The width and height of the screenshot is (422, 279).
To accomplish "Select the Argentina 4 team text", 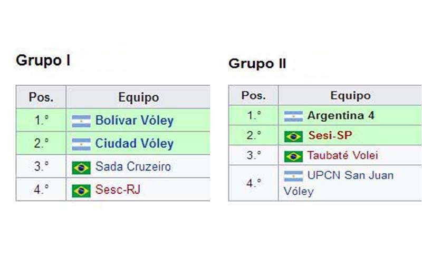I will (x=341, y=115).
